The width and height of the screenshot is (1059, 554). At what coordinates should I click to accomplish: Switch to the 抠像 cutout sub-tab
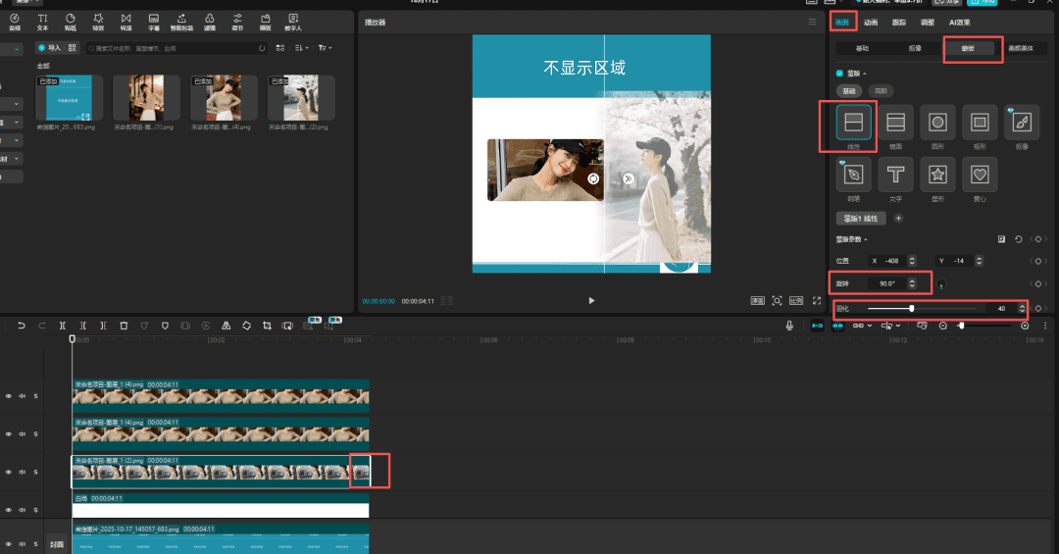(x=916, y=47)
